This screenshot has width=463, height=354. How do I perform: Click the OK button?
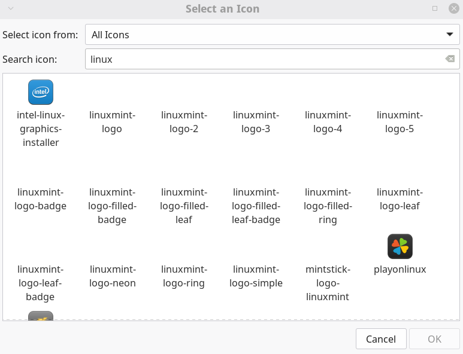pos(434,339)
